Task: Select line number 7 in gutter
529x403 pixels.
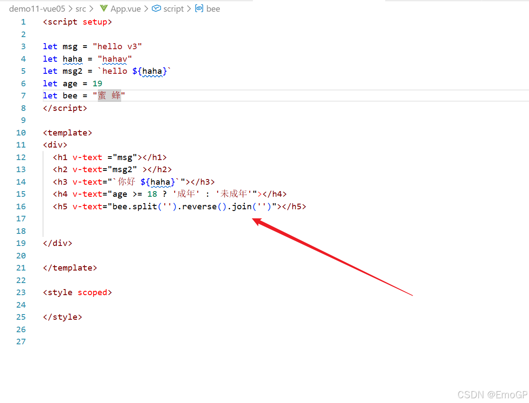Action: [x=23, y=96]
